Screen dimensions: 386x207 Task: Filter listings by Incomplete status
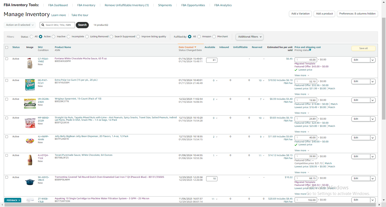[x=69, y=36]
